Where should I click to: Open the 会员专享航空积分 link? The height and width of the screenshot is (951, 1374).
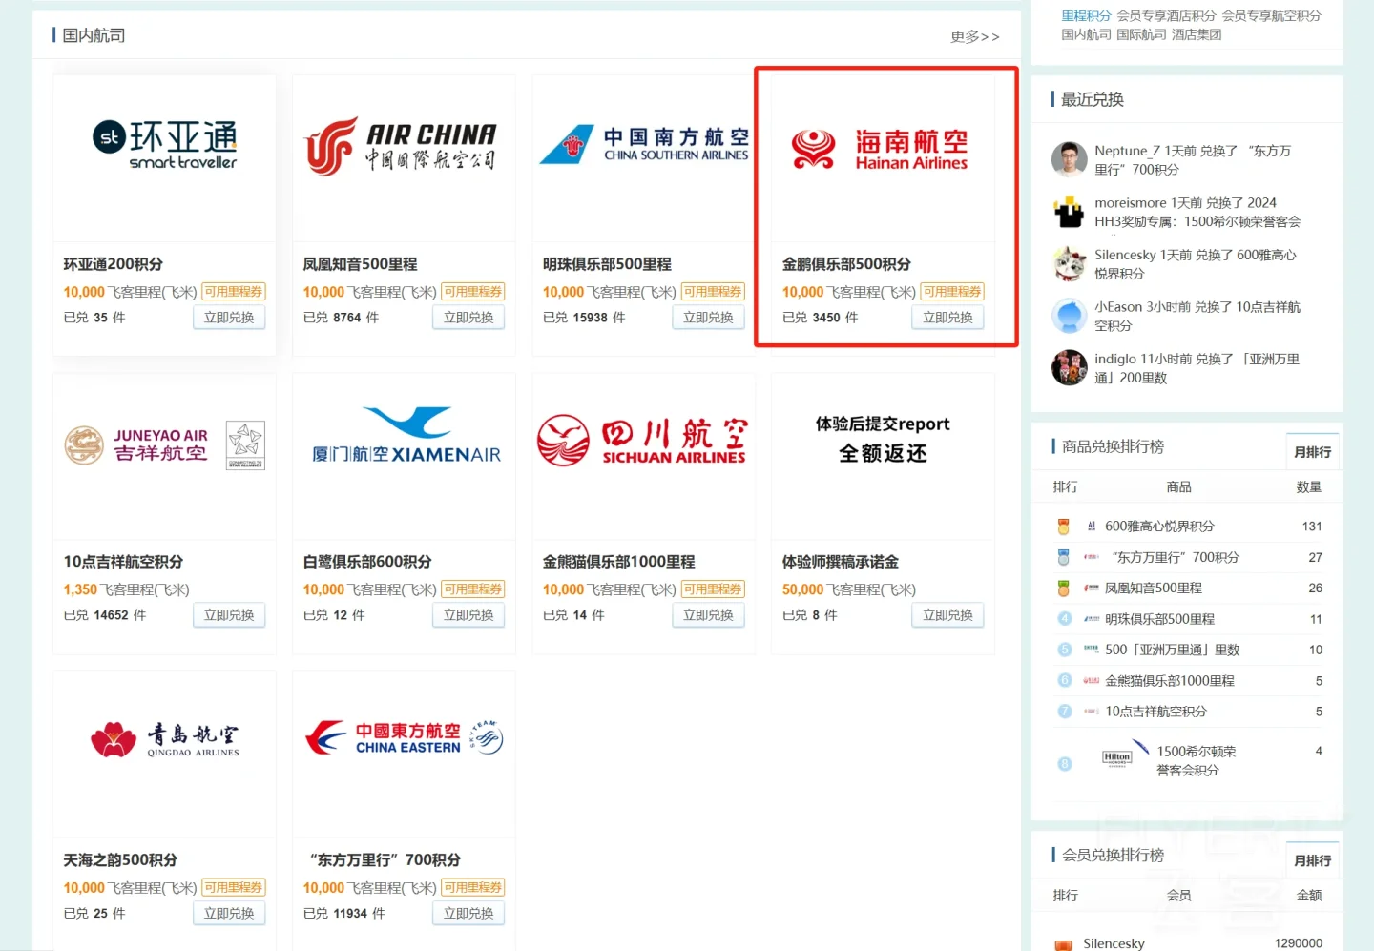coord(1271,16)
